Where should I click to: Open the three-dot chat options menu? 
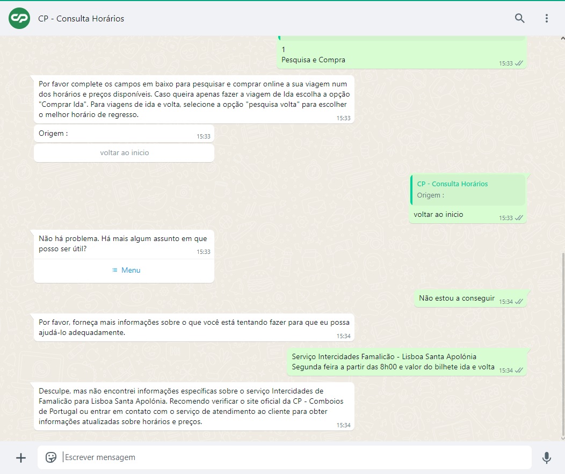click(x=547, y=18)
